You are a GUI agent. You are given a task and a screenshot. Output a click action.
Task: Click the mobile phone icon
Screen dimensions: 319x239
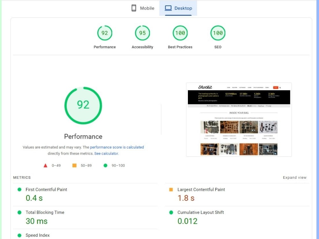(x=134, y=8)
